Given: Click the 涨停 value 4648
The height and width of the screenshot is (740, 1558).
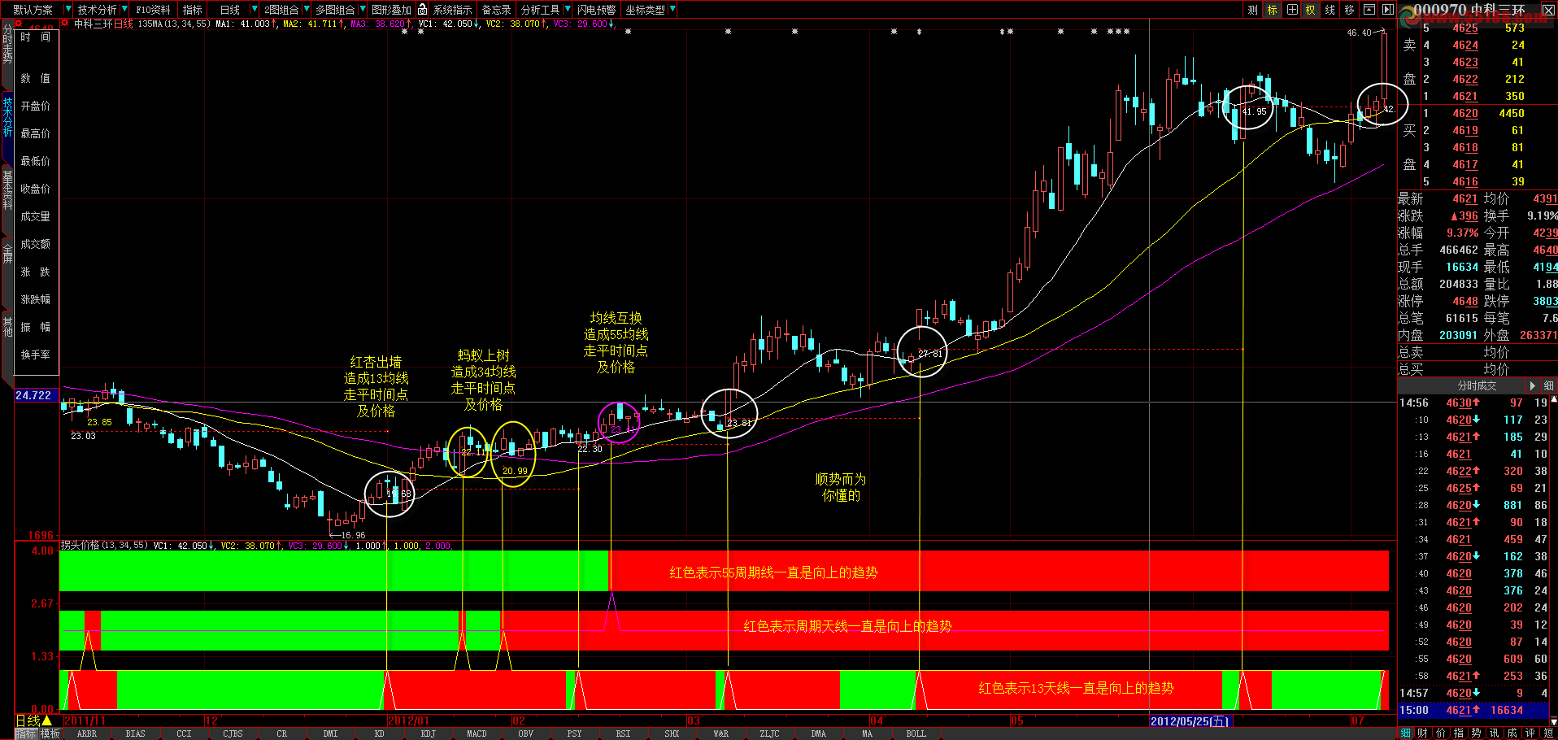Looking at the screenshot, I should click(x=1465, y=301).
